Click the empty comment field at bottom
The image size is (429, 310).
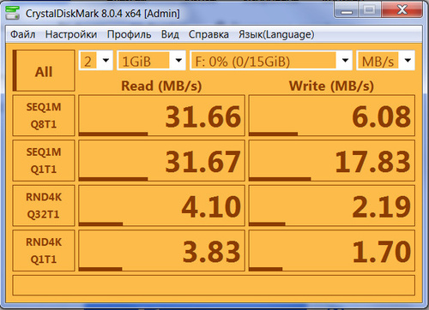pyautogui.click(x=214, y=285)
